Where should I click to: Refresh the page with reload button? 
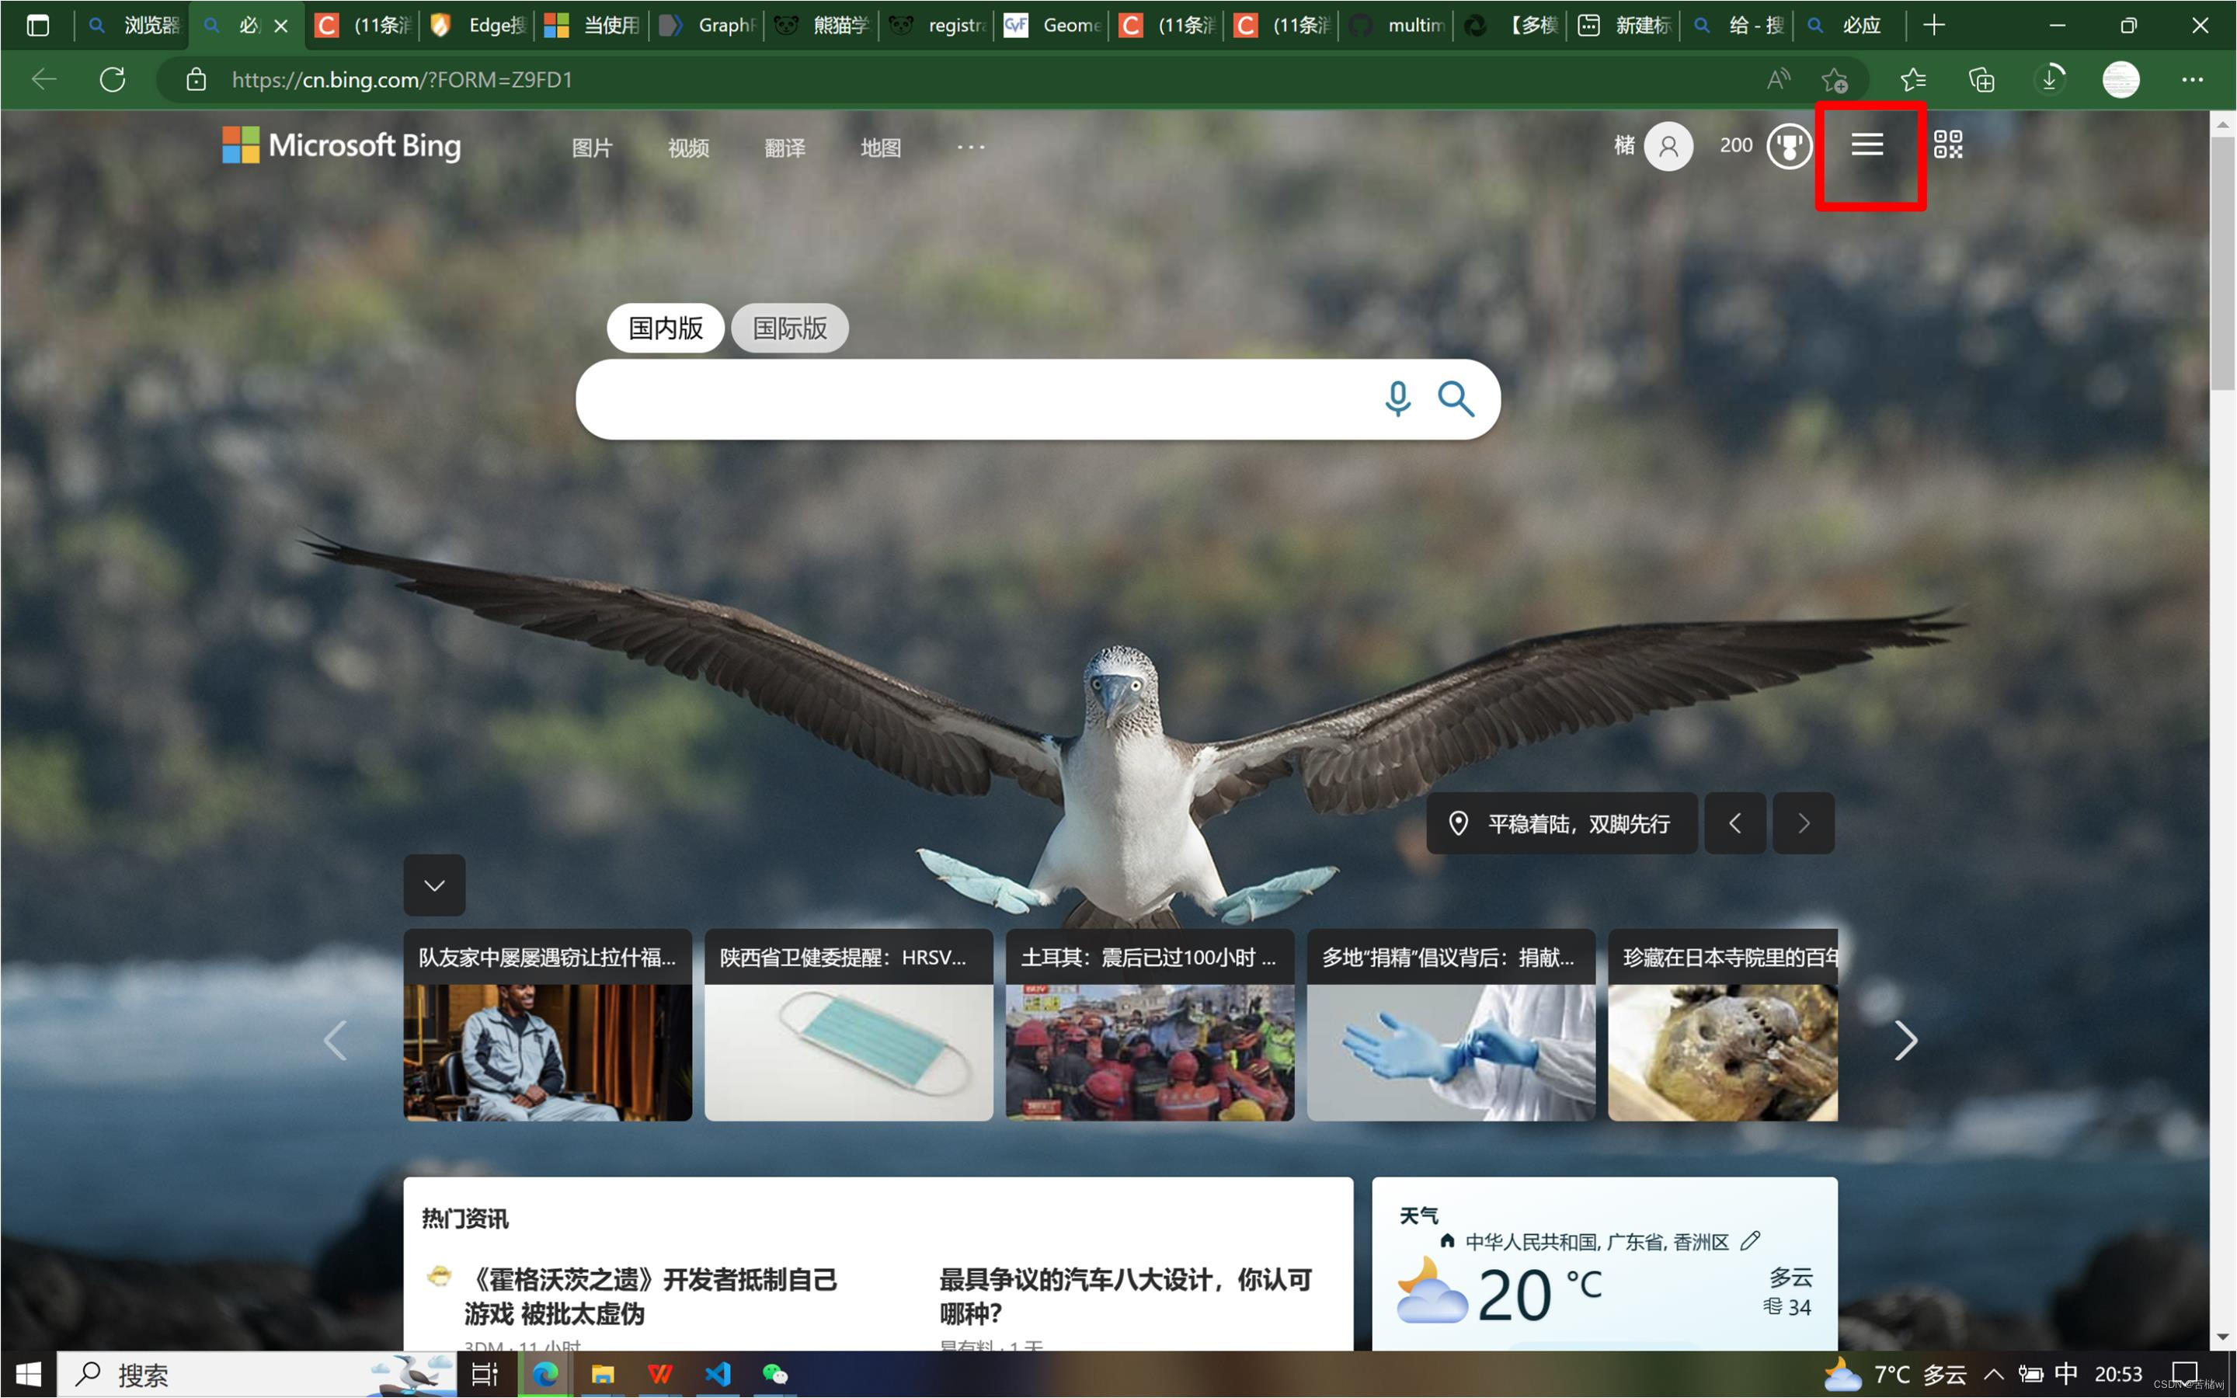[x=113, y=79]
